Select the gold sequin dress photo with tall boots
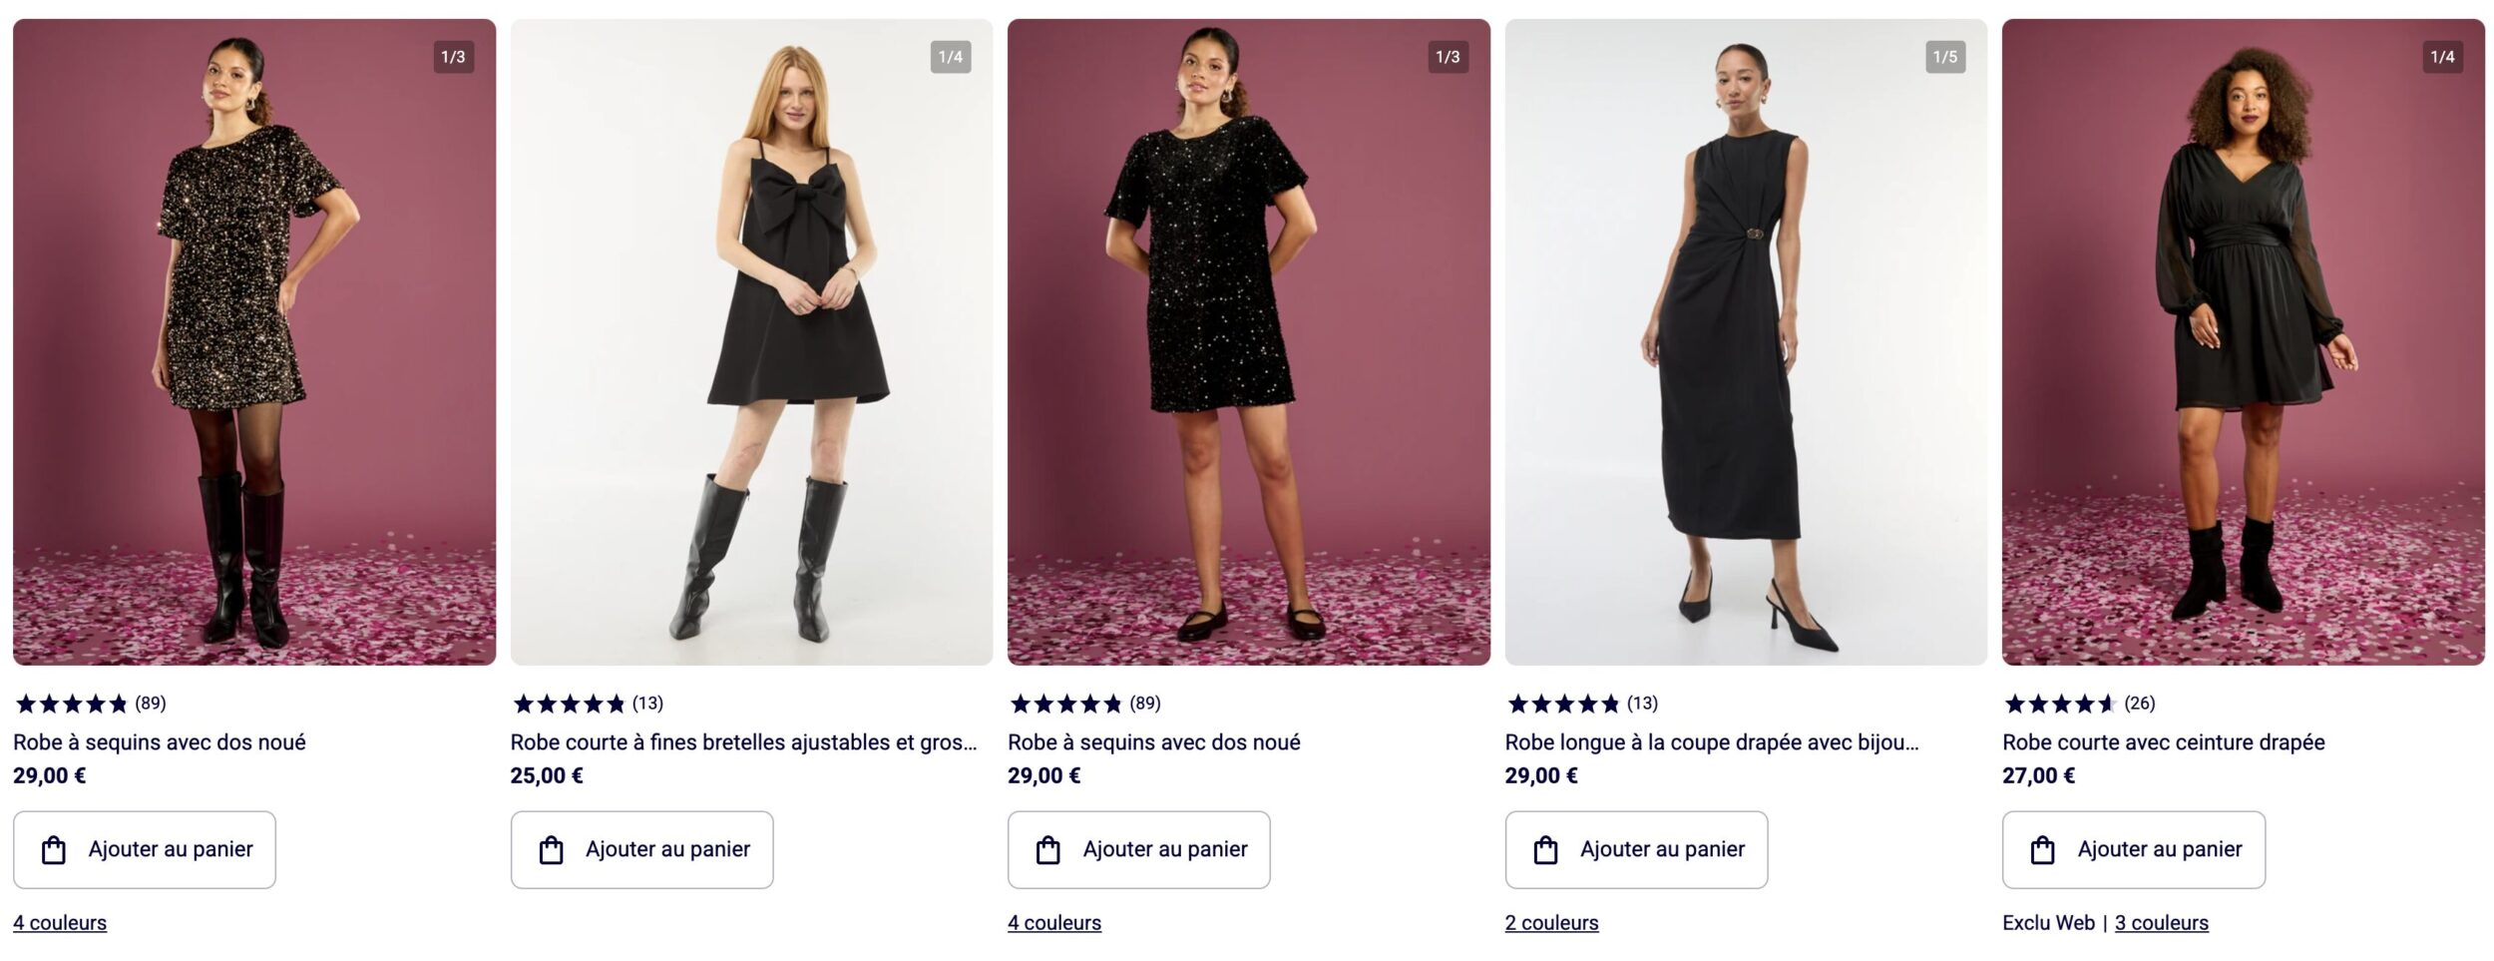 (253, 341)
